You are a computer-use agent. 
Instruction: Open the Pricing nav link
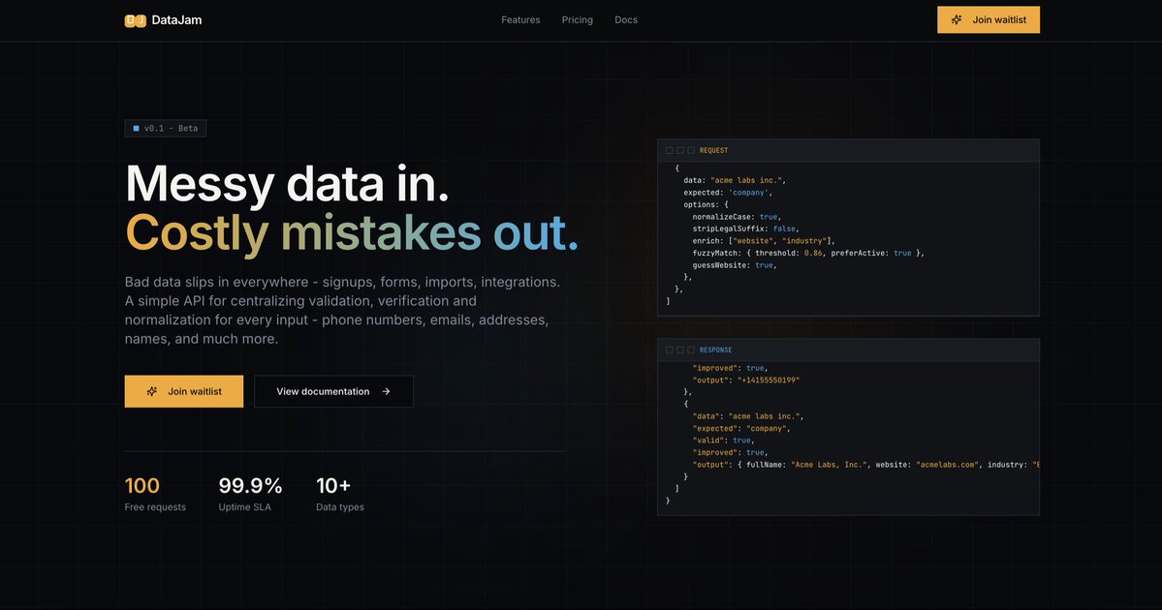pos(578,20)
